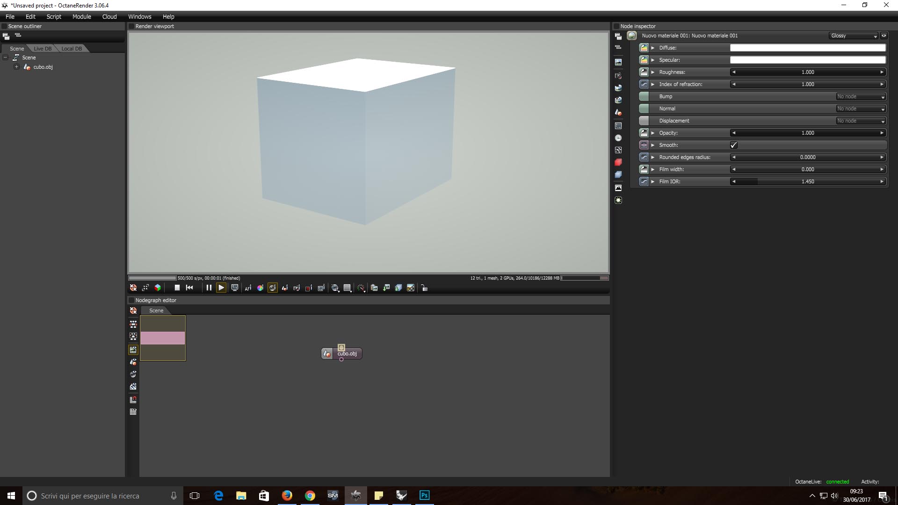Stop the render with the square stop button
Image resolution: width=898 pixels, height=505 pixels.
(x=177, y=288)
